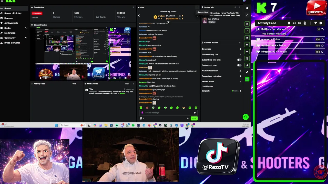Replay the BotRix sub alert
This screenshot has height=184, width=328.
point(322,29)
